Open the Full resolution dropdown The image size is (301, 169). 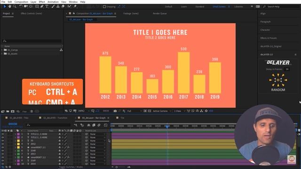[135, 111]
